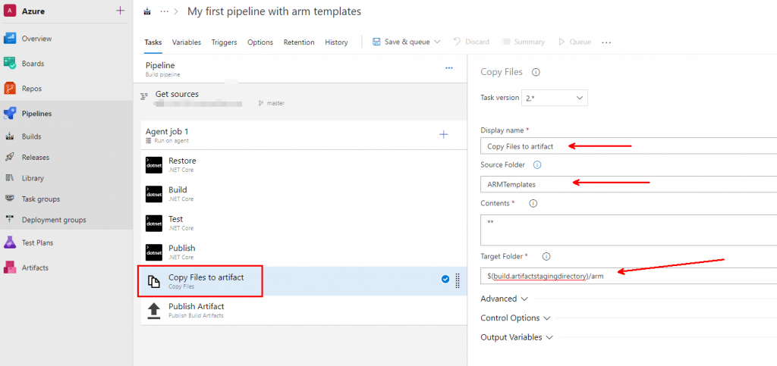Click the Target Folder info icon
This screenshot has height=366, width=777.
point(546,257)
